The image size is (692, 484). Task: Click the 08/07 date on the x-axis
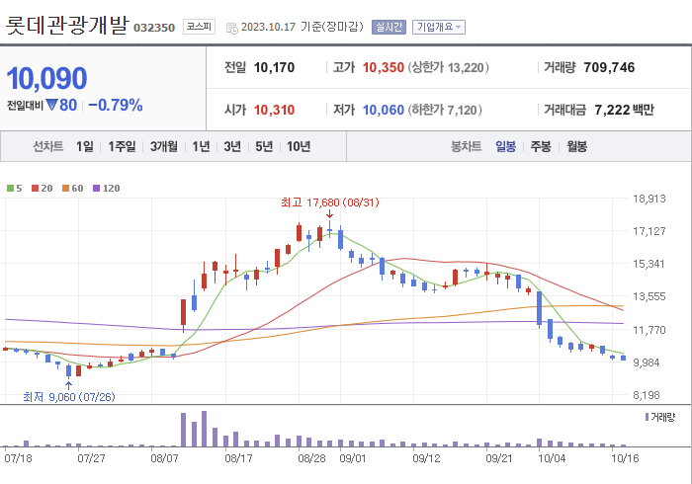(x=164, y=458)
